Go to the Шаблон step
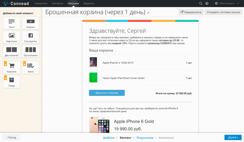244x142 pixels. (109, 137)
